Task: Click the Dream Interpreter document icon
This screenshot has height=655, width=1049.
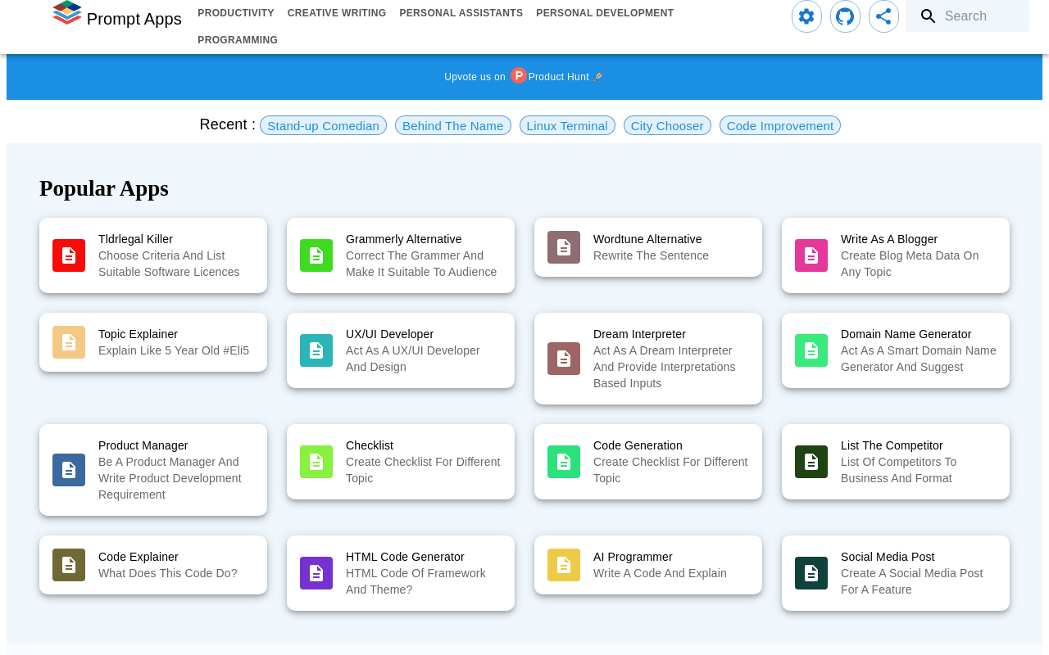Action: [564, 359]
